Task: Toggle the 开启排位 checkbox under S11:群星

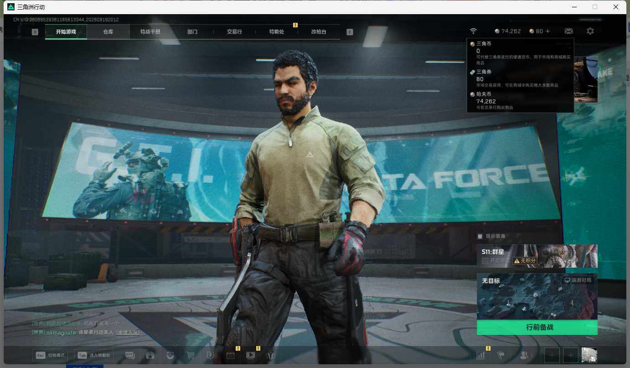Action: click(485, 260)
